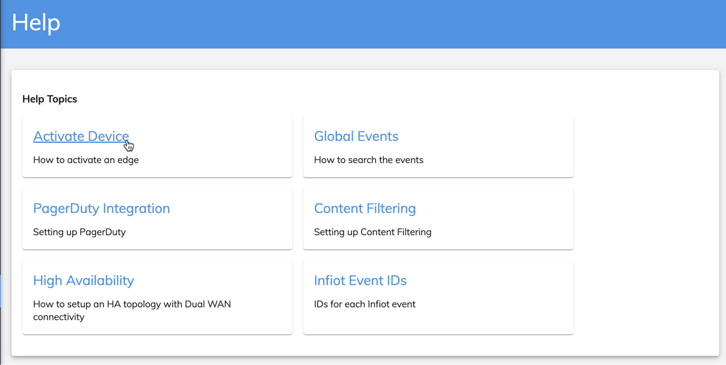
Task: Click the 'IDs for each Infiot event' text
Action: (x=365, y=304)
